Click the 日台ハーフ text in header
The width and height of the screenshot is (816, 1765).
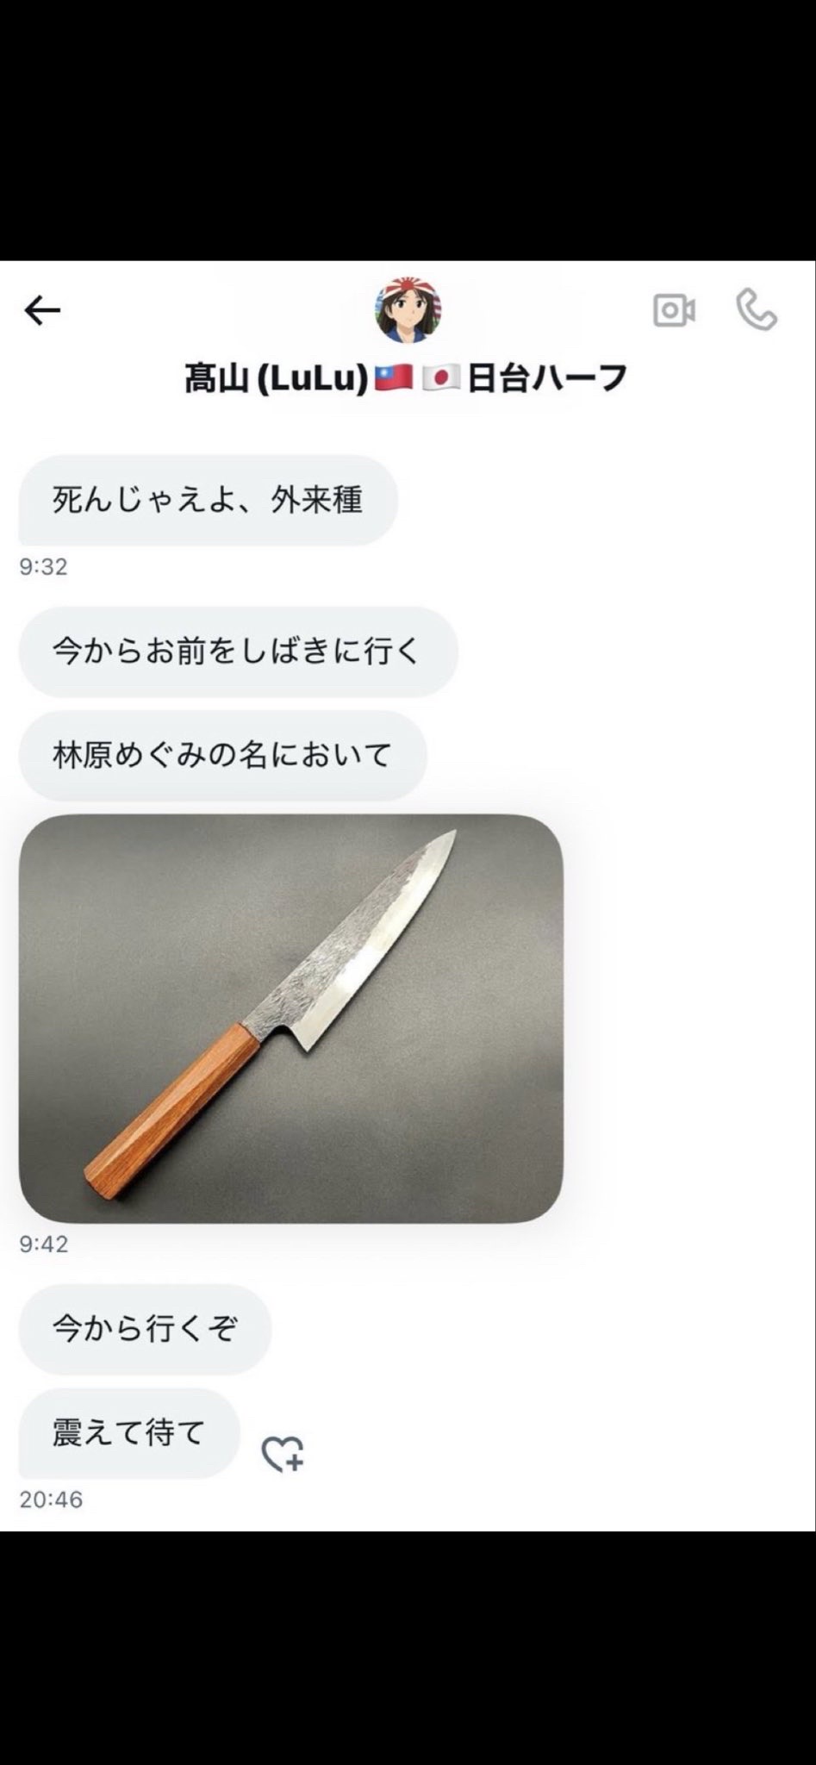tap(546, 378)
